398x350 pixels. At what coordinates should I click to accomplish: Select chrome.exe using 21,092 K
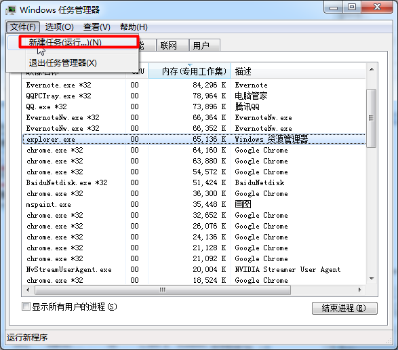(x=194, y=259)
